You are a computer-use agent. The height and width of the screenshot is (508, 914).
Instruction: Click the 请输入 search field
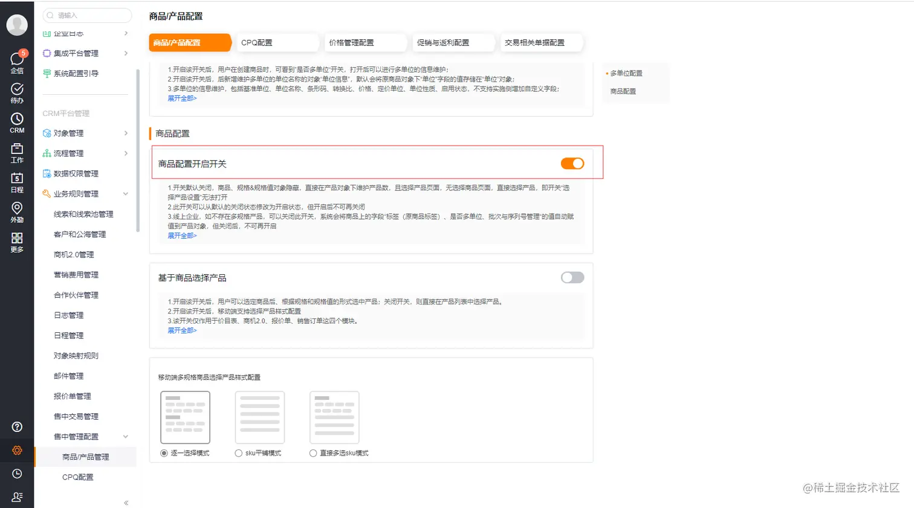pos(87,15)
